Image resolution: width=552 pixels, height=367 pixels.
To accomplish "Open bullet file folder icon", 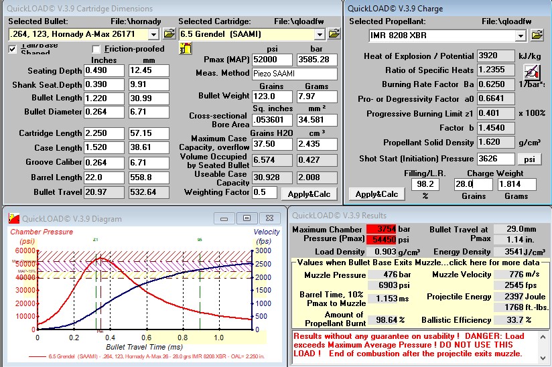I will [169, 34].
